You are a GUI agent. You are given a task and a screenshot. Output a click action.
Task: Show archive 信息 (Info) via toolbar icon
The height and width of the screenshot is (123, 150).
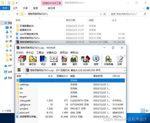tap(96, 60)
